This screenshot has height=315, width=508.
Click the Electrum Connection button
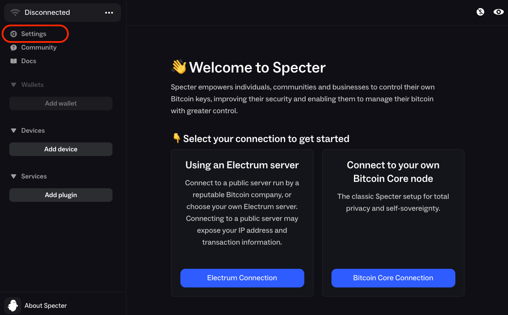(x=242, y=278)
